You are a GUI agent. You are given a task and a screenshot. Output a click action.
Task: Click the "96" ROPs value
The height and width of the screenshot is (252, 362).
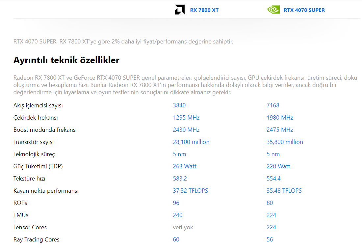pyautogui.click(x=176, y=203)
